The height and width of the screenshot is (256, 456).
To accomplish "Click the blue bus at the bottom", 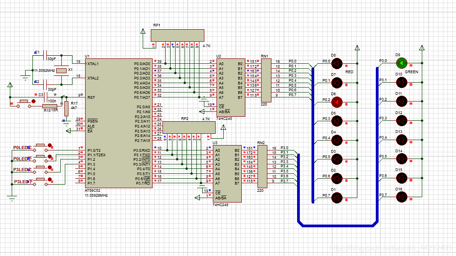I will click(337, 224).
